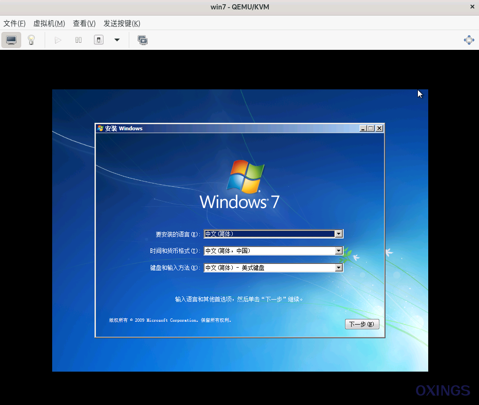Viewport: 479px width, 405px height.
Task: Shut down the virtual machine button
Action: [x=99, y=40]
